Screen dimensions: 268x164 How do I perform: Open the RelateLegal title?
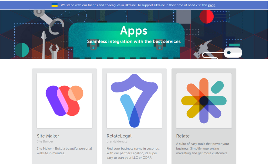(x=119, y=136)
